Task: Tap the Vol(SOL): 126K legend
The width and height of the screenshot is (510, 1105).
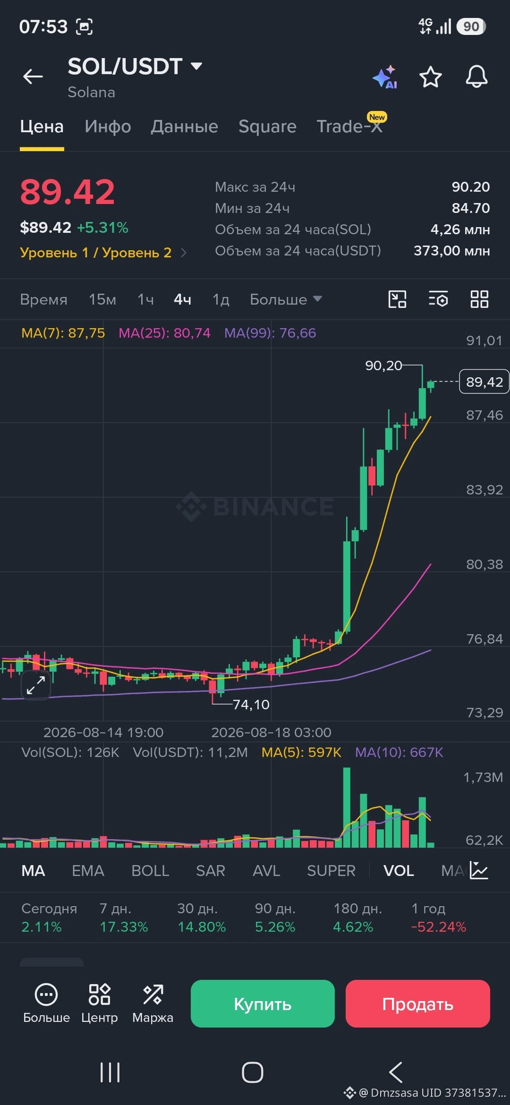Action: [x=70, y=752]
